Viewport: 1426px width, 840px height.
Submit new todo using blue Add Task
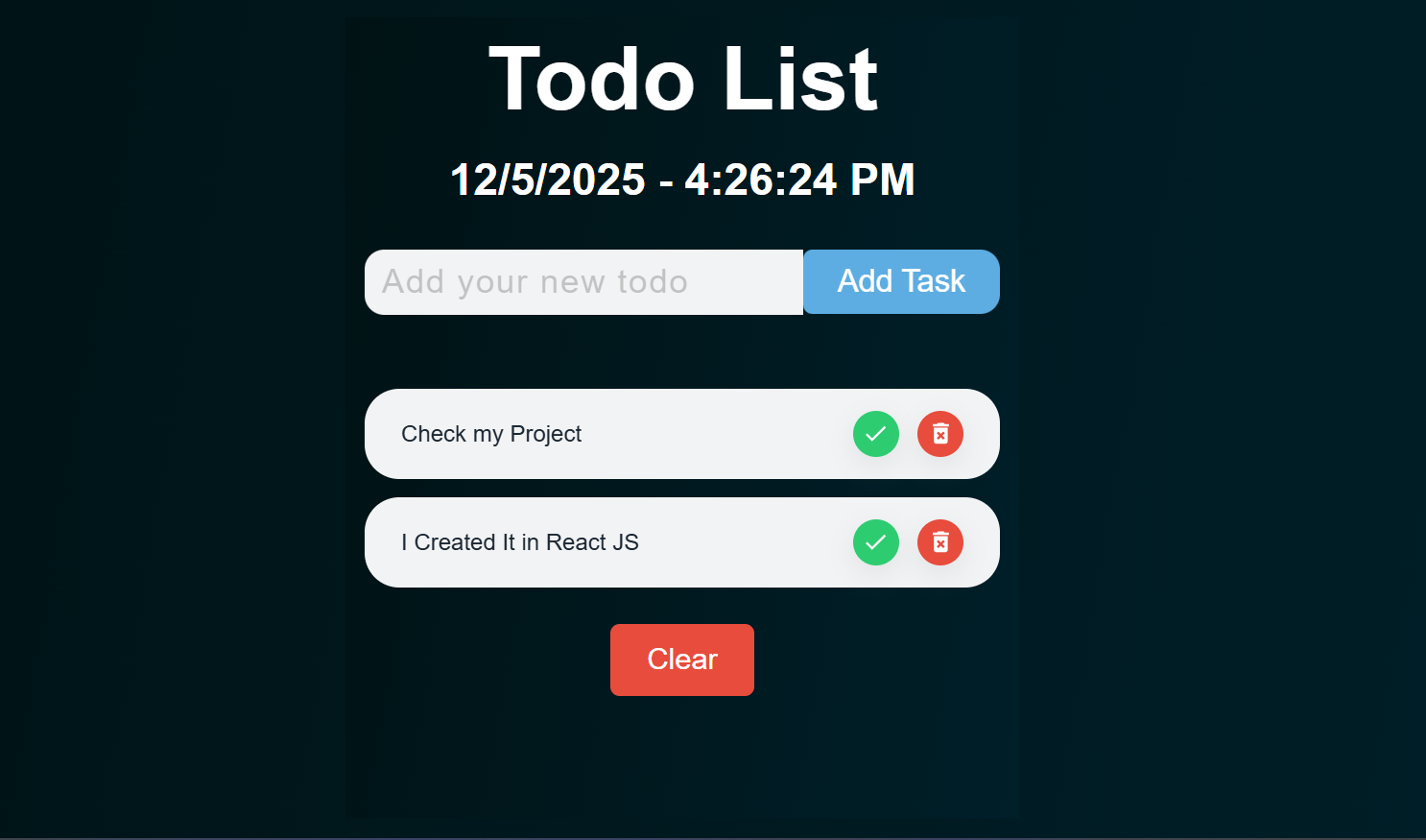(901, 281)
